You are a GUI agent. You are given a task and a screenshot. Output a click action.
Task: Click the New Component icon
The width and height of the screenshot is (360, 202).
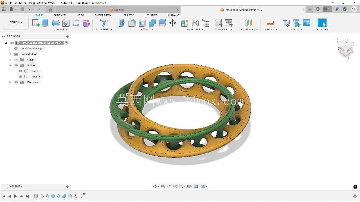point(185,23)
